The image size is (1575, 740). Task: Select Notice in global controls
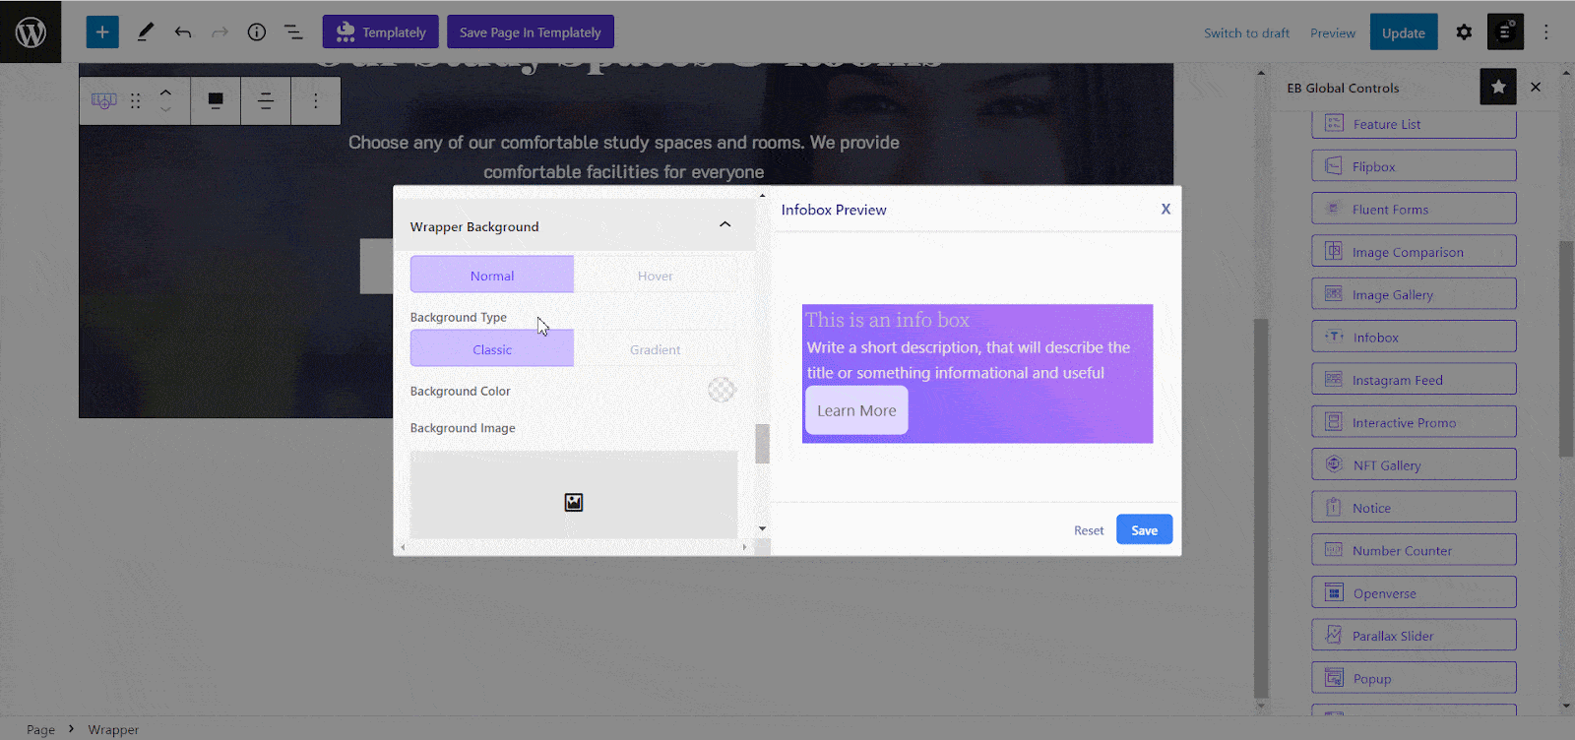1414,508
